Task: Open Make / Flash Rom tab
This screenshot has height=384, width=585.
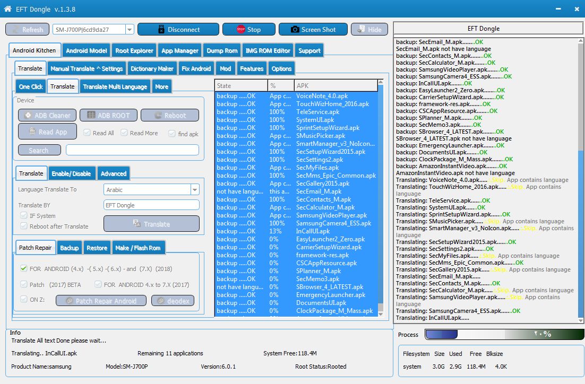Action: pyautogui.click(x=138, y=248)
